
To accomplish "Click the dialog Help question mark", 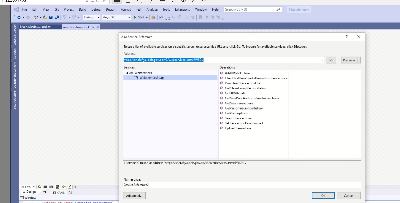I will [x=347, y=37].
